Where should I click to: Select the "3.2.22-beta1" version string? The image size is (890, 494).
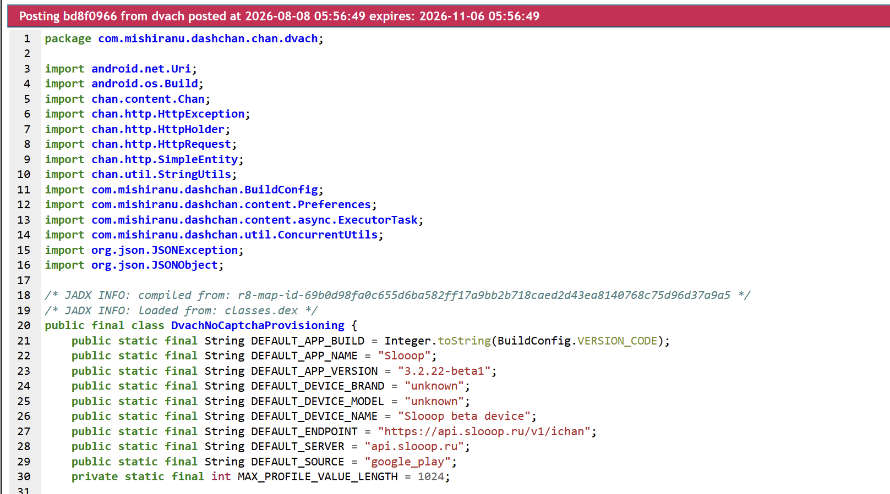(444, 371)
